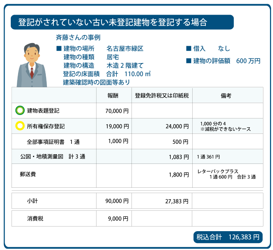Click the note ※減税ができないケース
273x250 pixels.
click(x=225, y=129)
